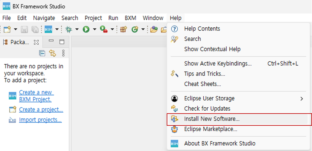The width and height of the screenshot is (312, 151).
Task: Click the Open Type folder icon
Action: click(x=154, y=29)
